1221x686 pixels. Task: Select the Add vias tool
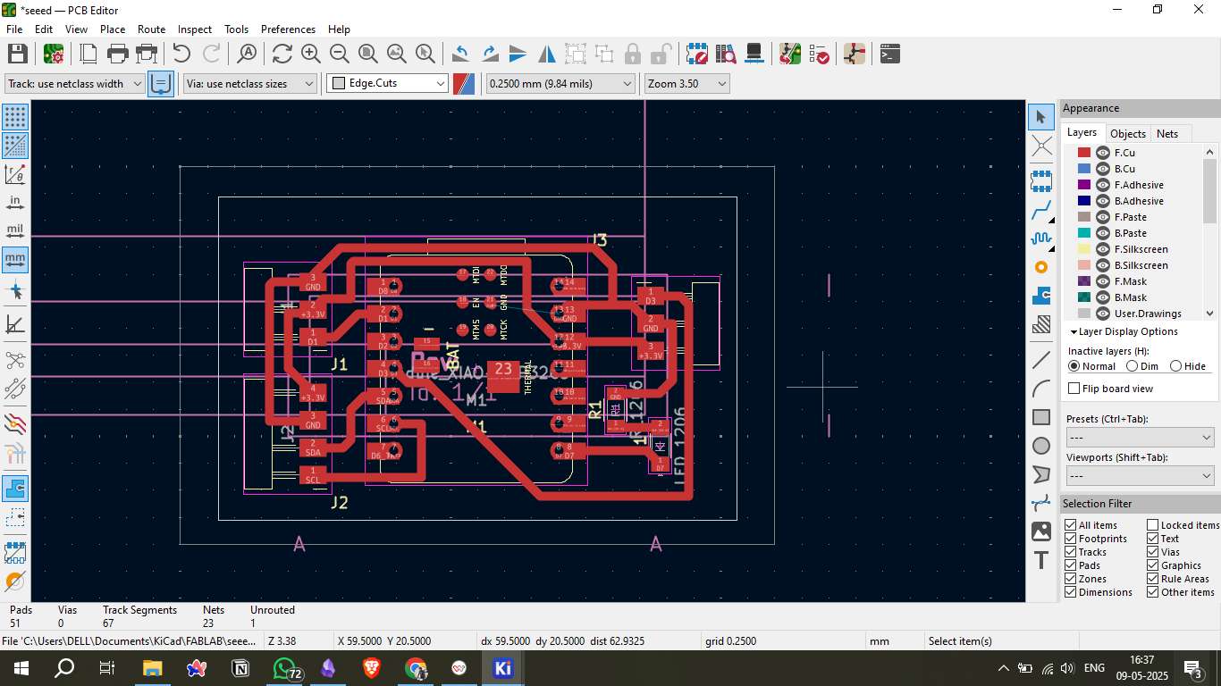pyautogui.click(x=1041, y=267)
